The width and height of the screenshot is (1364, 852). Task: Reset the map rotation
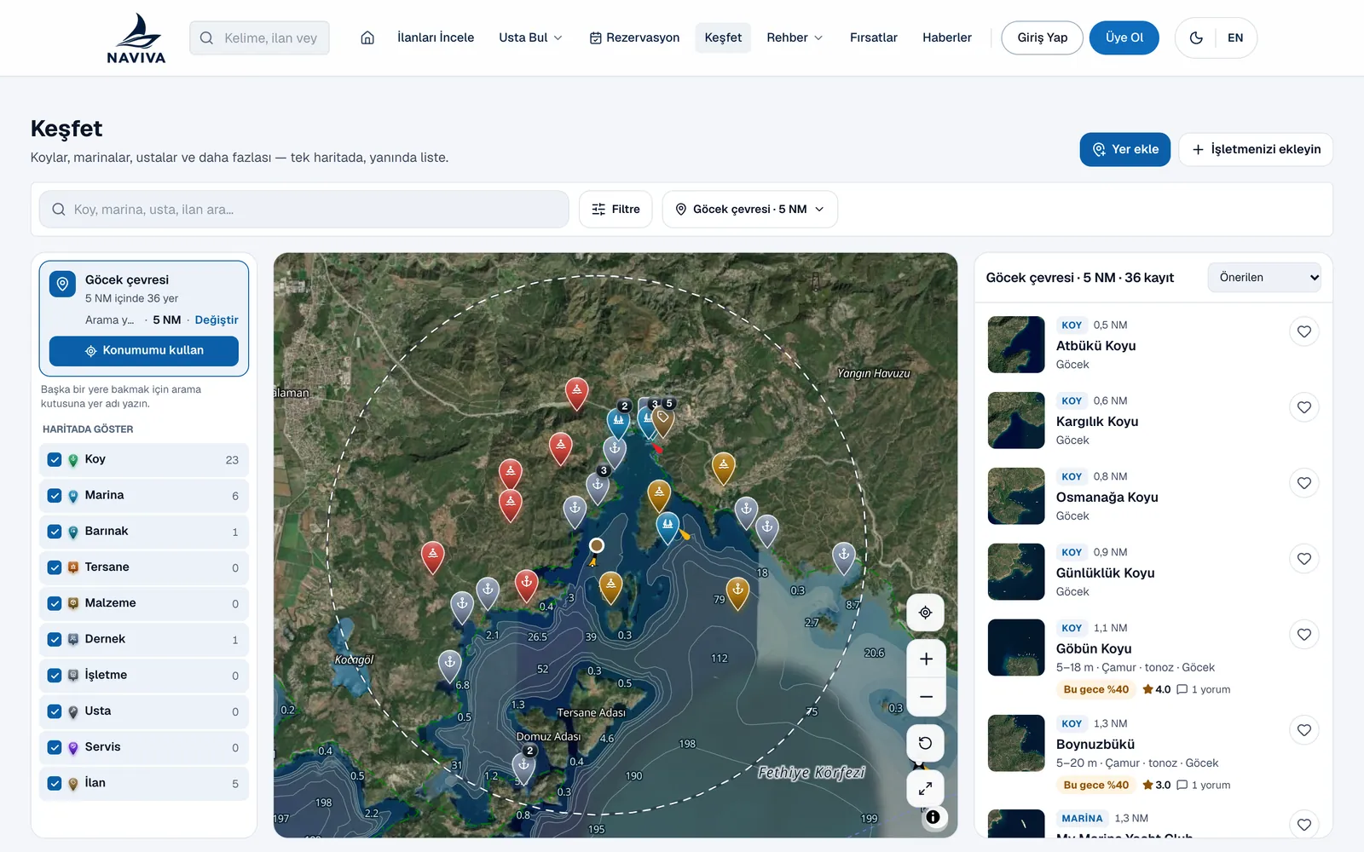[x=925, y=743]
